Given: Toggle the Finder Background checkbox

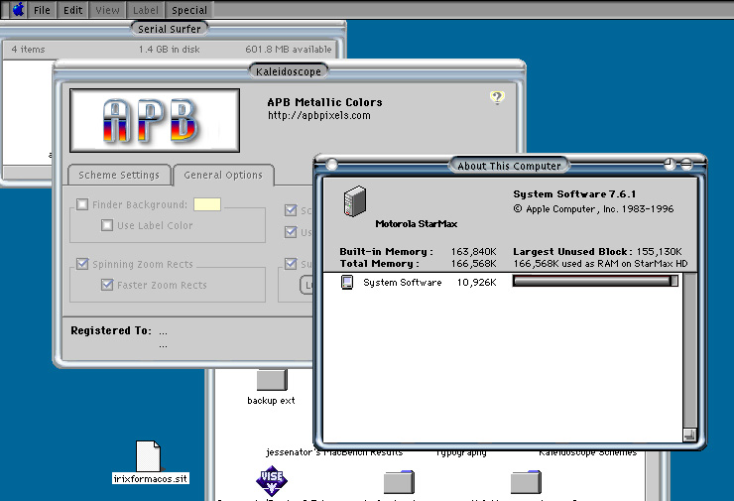Looking at the screenshot, I should pyautogui.click(x=82, y=205).
